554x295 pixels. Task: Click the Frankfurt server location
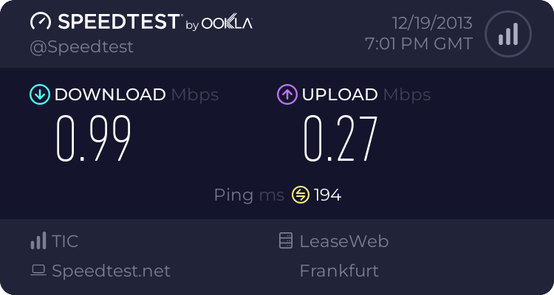[x=339, y=271]
